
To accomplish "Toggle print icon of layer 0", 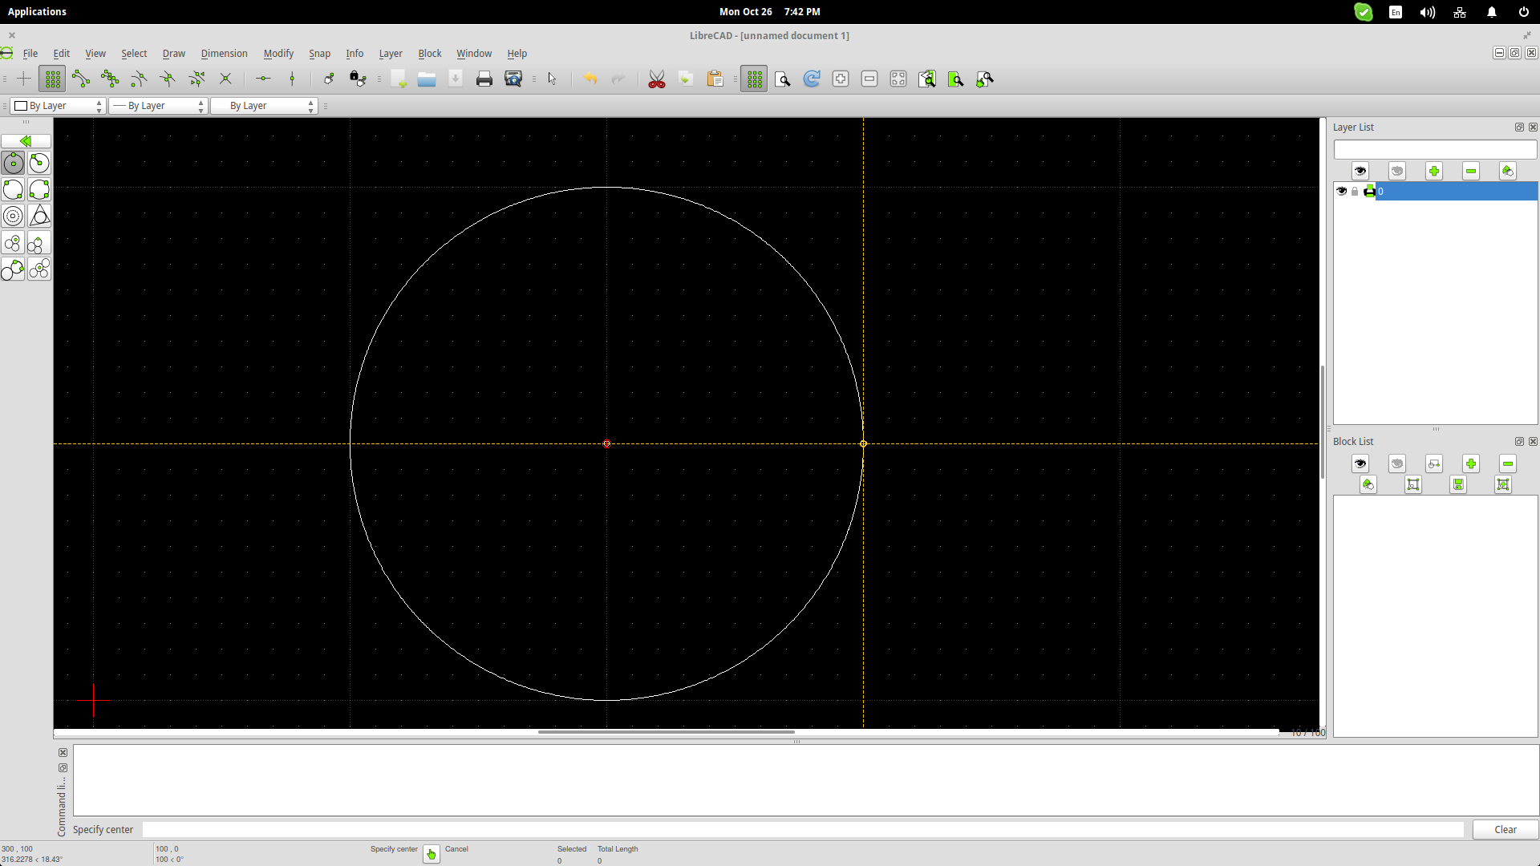I will click(x=1369, y=191).
